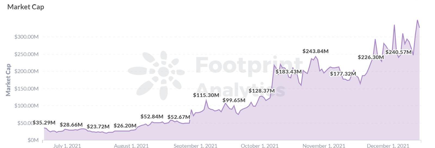Click the $226.30M data label
The width and height of the screenshot is (435, 148).
coord(371,57)
